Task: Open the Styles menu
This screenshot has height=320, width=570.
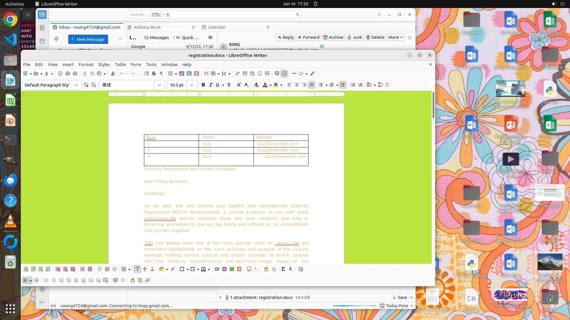Action: click(104, 64)
